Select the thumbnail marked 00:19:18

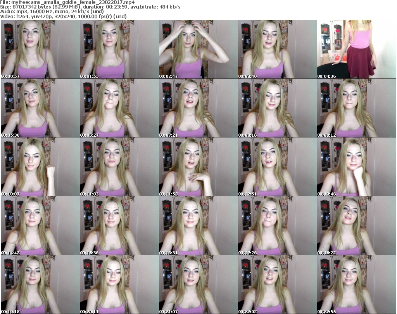pyautogui.click(x=40, y=285)
